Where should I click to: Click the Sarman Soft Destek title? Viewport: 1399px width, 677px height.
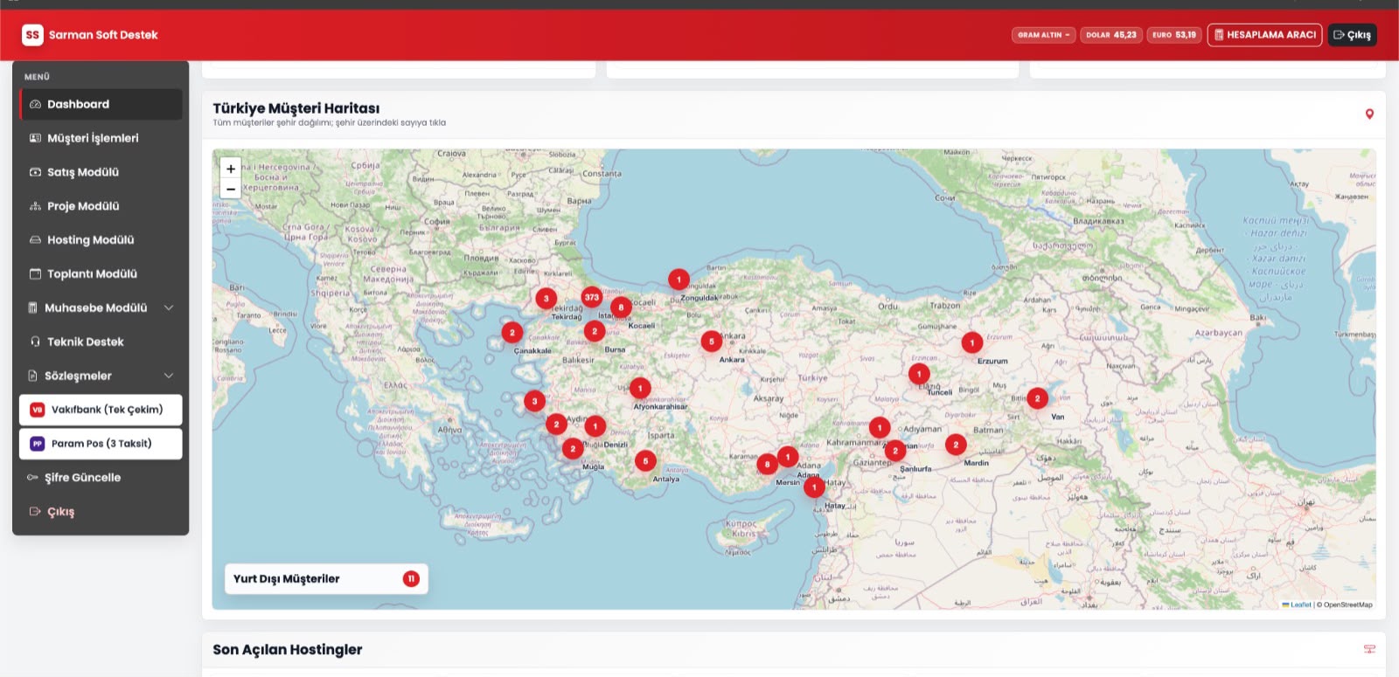(x=103, y=35)
